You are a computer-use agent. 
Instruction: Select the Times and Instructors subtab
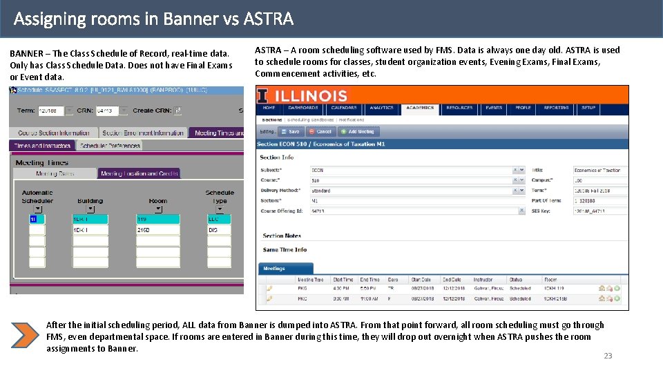[42, 146]
